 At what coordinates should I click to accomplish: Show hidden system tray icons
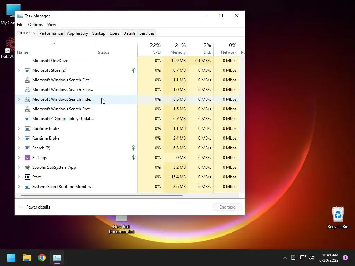(x=285, y=258)
